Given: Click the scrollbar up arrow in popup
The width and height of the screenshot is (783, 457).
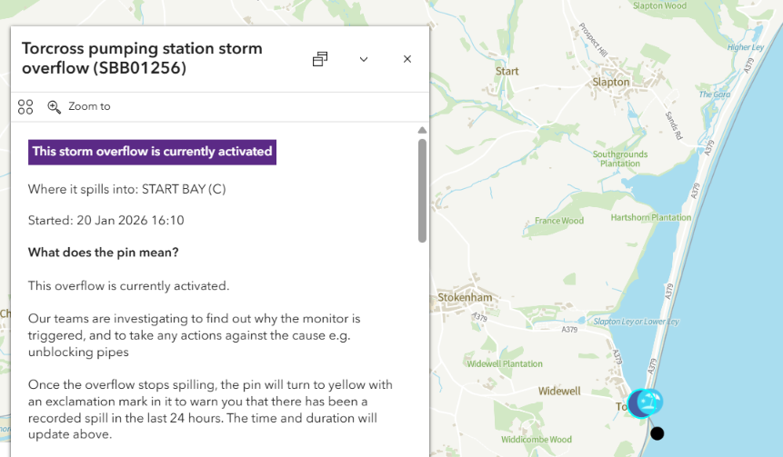Looking at the screenshot, I should tap(422, 130).
